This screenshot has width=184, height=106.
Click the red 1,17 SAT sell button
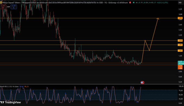[x=3, y=7]
